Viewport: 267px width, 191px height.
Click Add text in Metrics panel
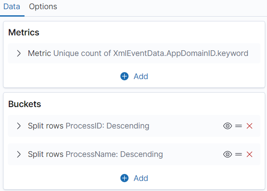tap(141, 76)
